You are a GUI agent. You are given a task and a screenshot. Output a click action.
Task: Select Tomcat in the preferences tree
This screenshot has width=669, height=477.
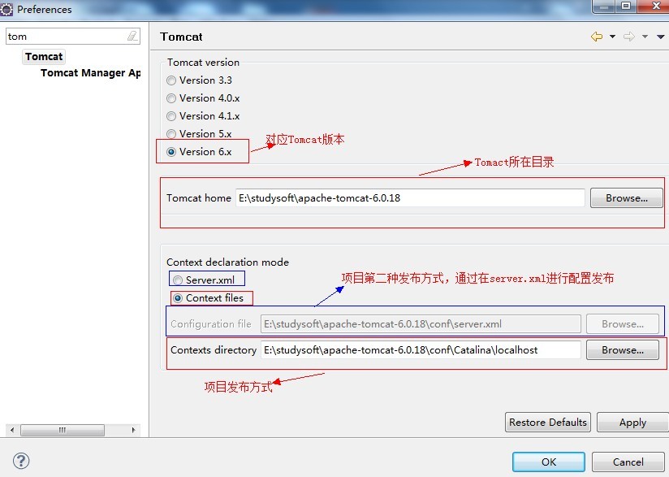(44, 56)
